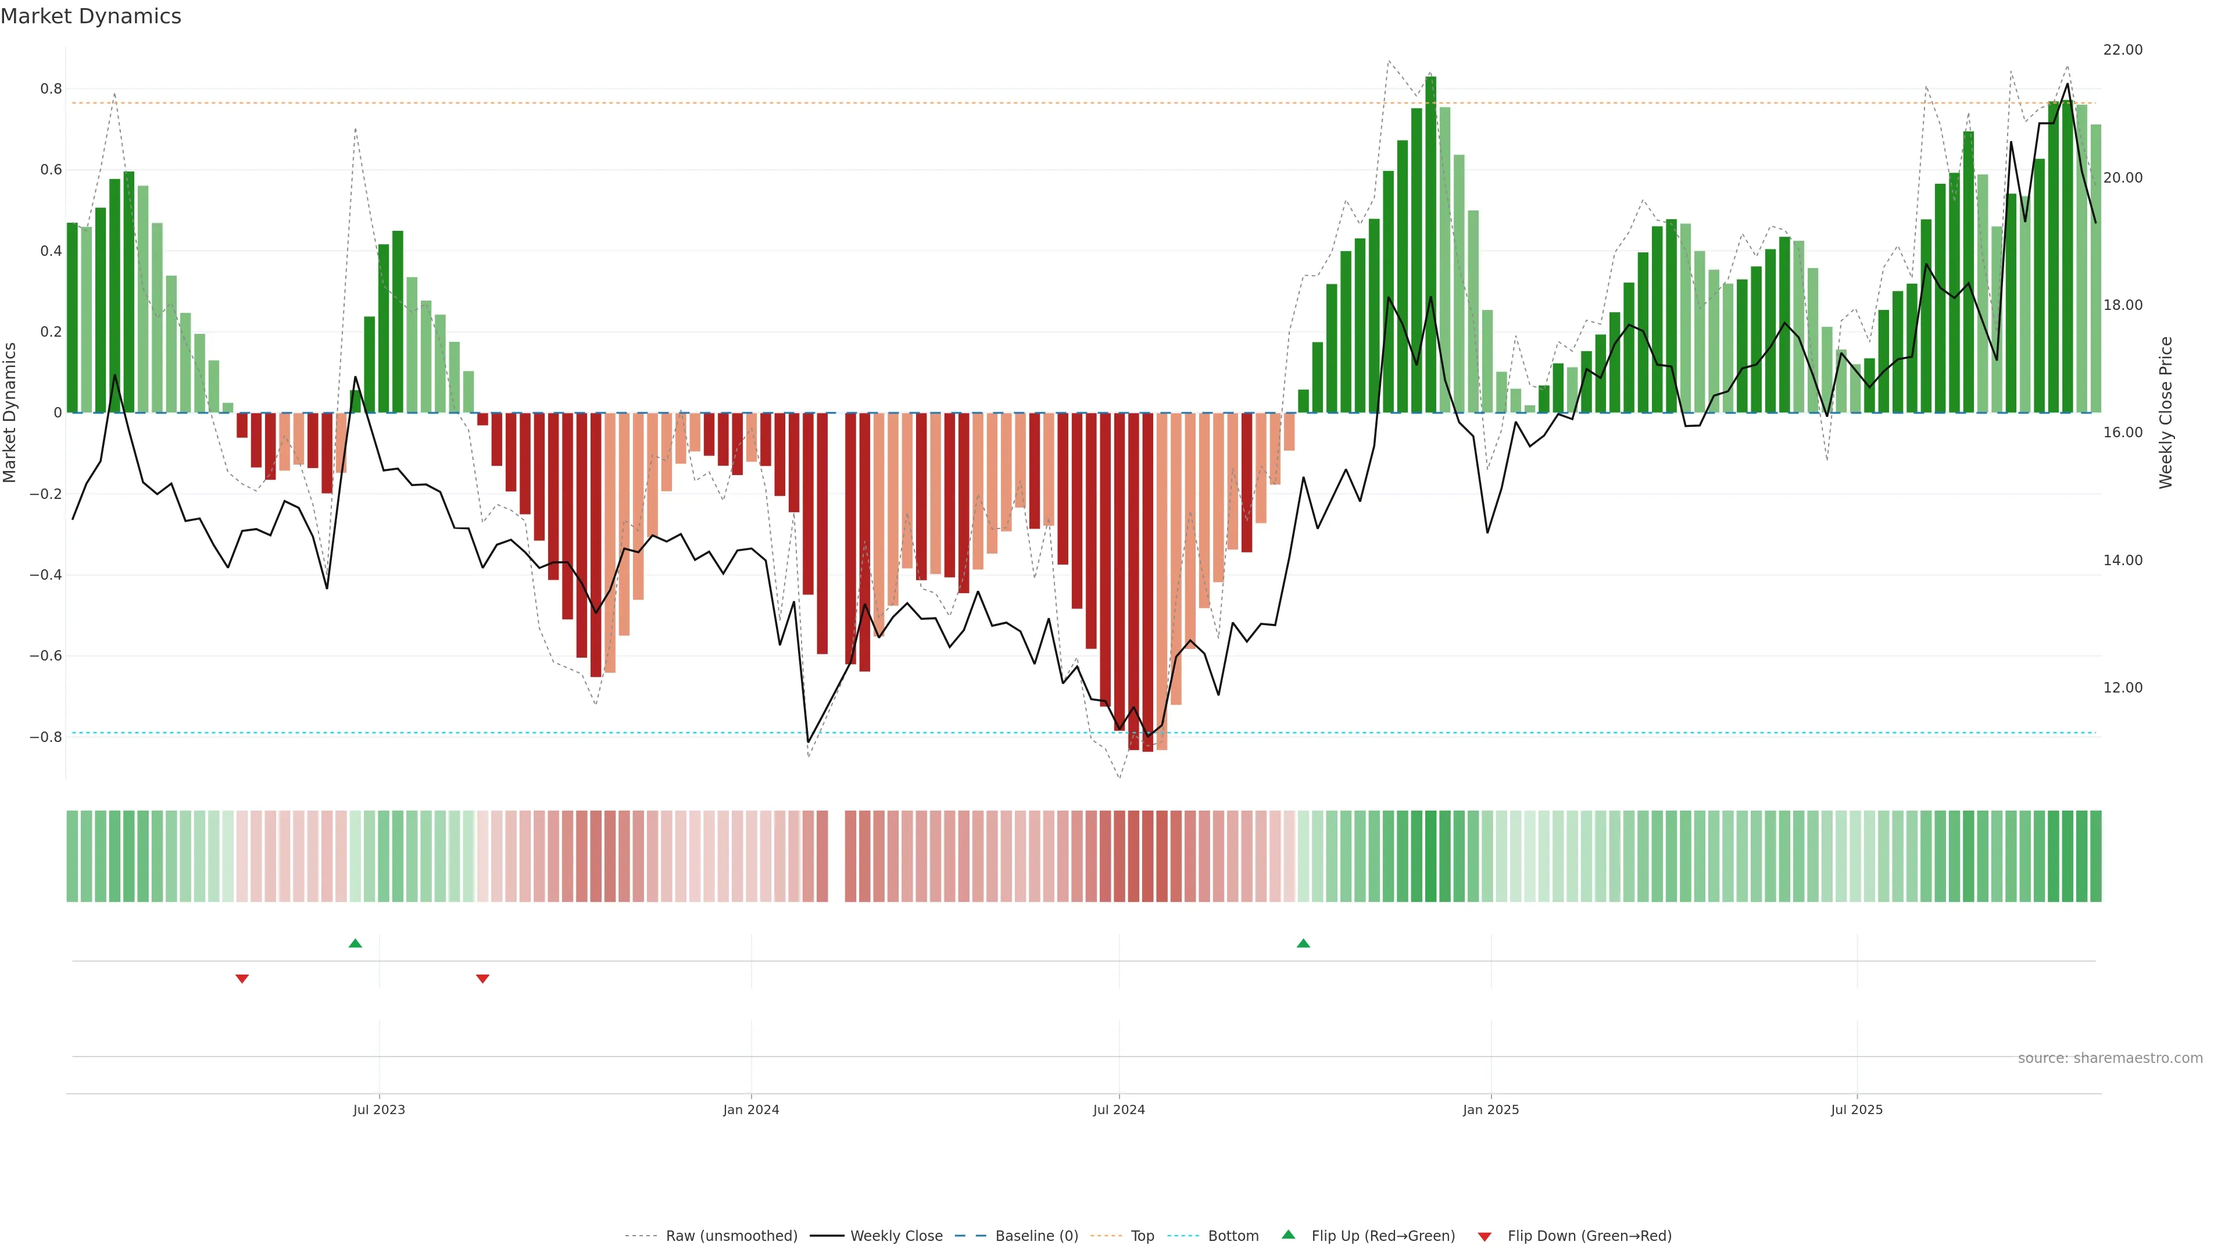
Task: Toggle the Weekly Close legend entry
Action: [x=896, y=1236]
